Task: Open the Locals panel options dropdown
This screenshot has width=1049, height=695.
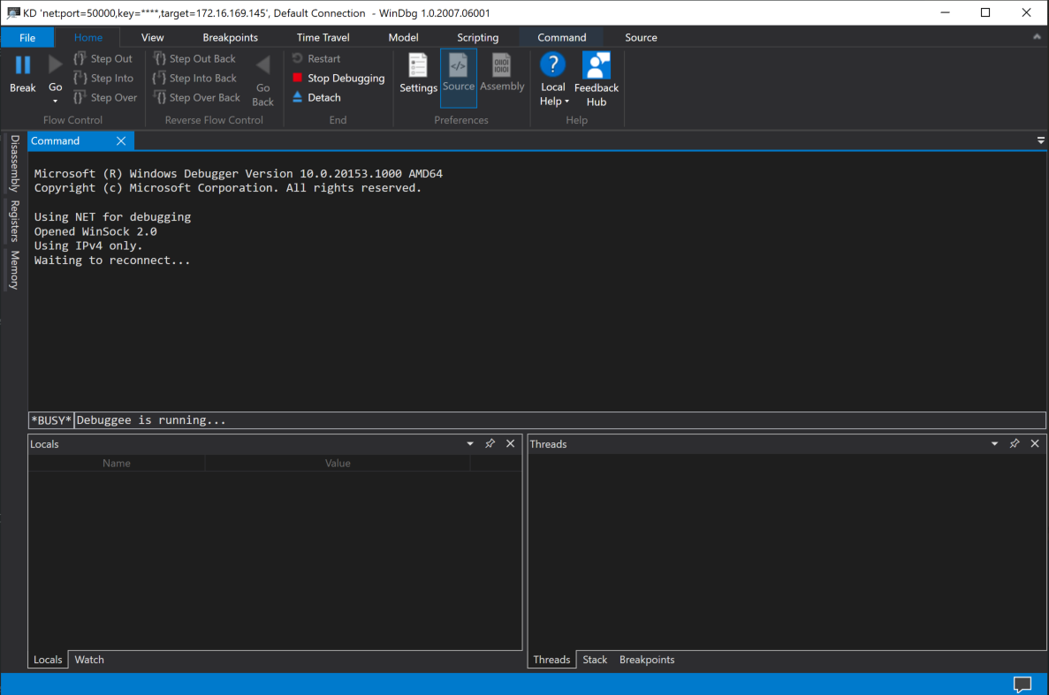Action: point(469,443)
